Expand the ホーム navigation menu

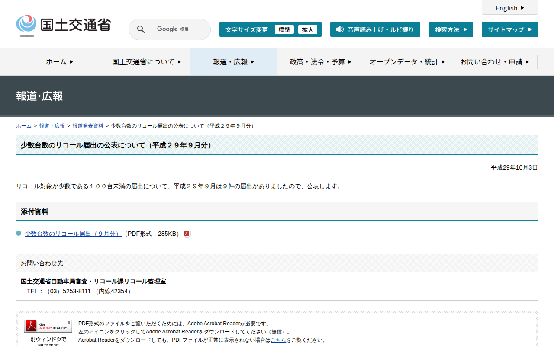[x=60, y=62]
